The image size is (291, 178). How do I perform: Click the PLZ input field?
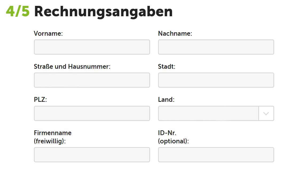[92, 113]
